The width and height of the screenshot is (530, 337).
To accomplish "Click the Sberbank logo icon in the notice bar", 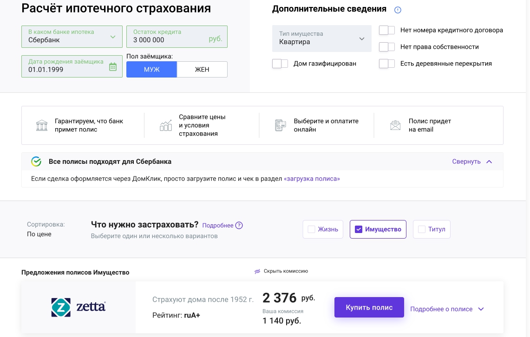I will (x=36, y=162).
